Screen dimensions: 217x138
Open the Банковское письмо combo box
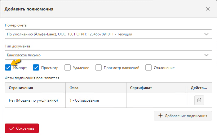[108, 55]
